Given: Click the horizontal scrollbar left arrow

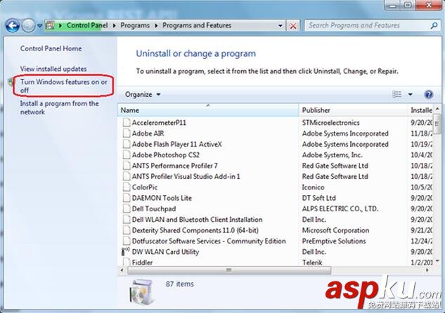Looking at the screenshot, I should click(x=122, y=270).
